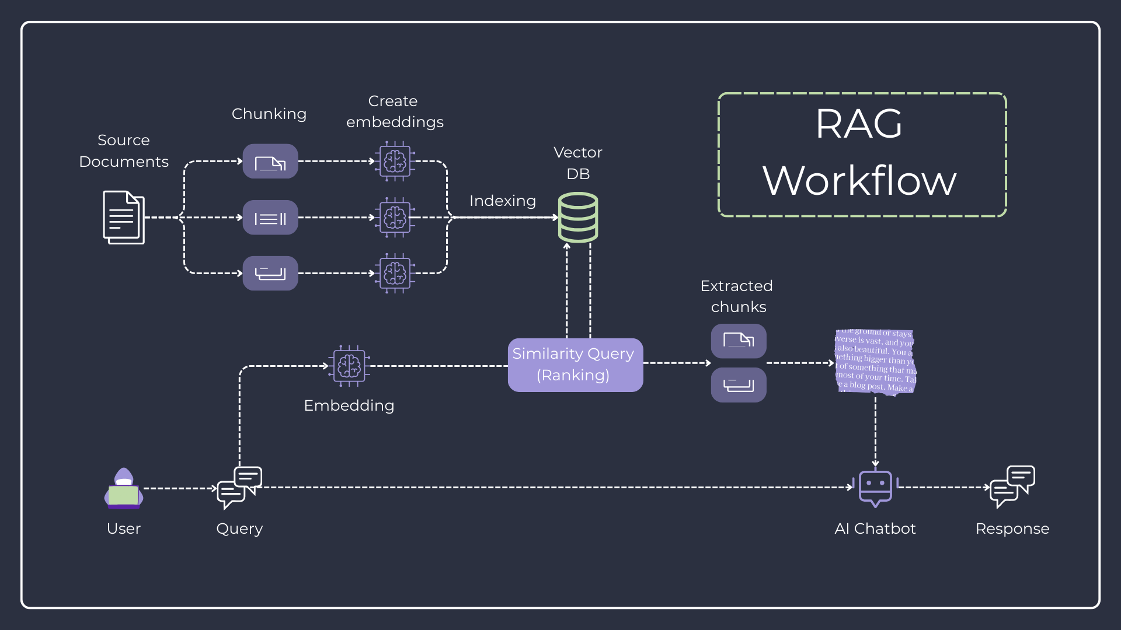The width and height of the screenshot is (1121, 630).
Task: Click the Source Documents file icon
Action: click(x=123, y=217)
